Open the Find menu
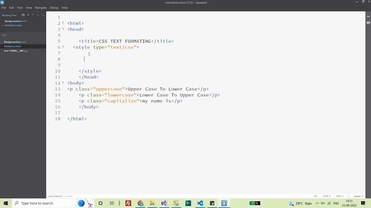Viewport: 371px width, 208px height. click(20, 8)
